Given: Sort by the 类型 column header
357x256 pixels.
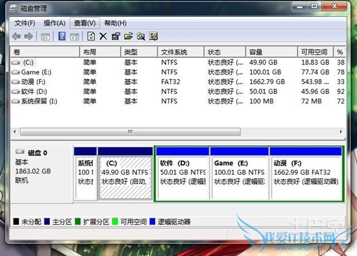Looking at the screenshot, I should pos(139,52).
